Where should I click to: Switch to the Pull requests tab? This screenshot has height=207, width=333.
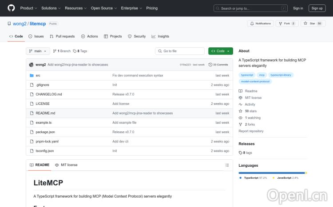pyautogui.click(x=62, y=36)
